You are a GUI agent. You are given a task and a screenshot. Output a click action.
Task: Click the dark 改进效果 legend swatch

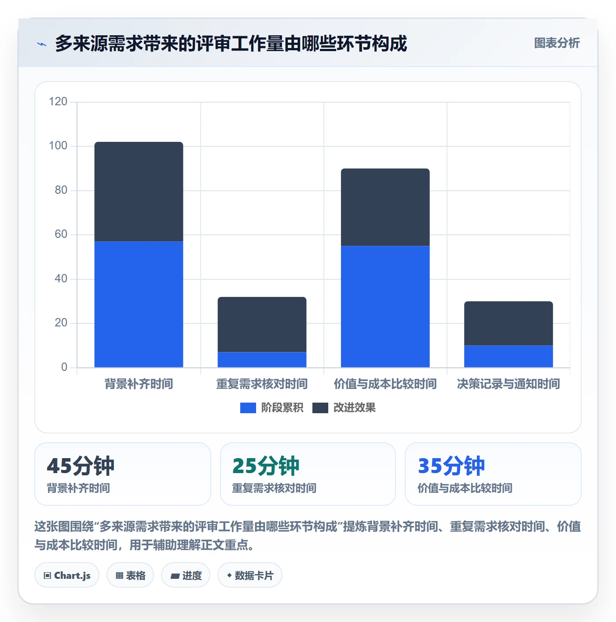[320, 408]
